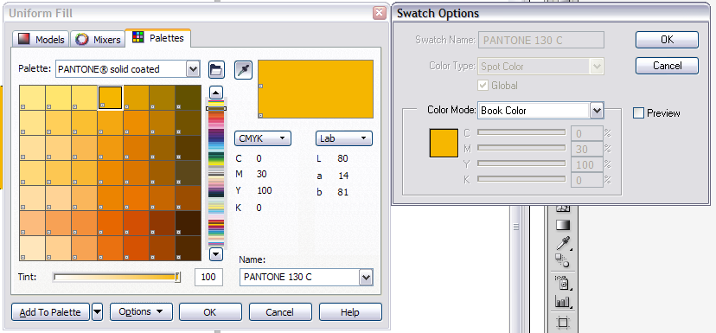Click Help in Uniform Fill dialog
This screenshot has height=333, width=716.
350,312
